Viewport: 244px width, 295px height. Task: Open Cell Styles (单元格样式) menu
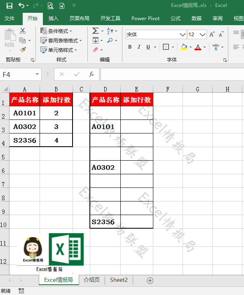[x=59, y=50]
